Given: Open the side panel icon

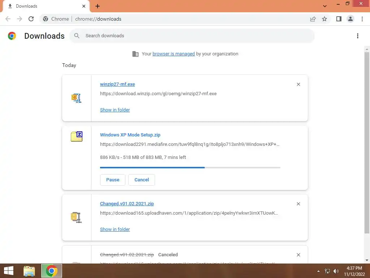Looking at the screenshot, I should tap(339, 19).
